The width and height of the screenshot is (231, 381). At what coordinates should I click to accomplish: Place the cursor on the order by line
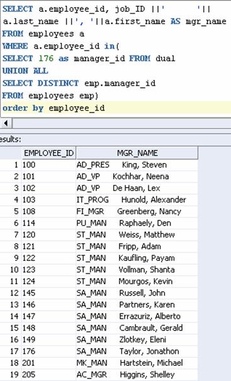(x=116, y=108)
